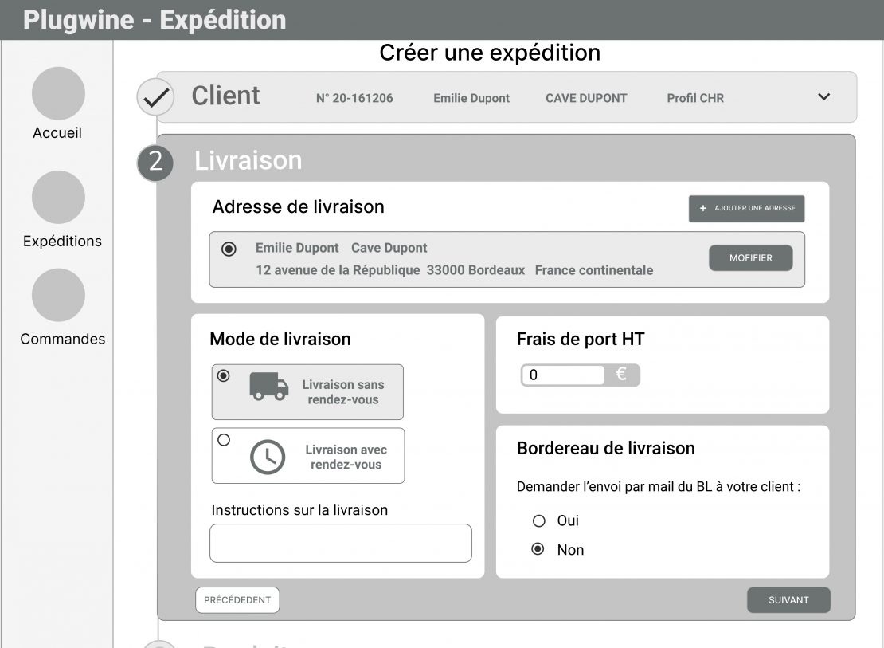Expand the Client section chevron

pos(823,97)
